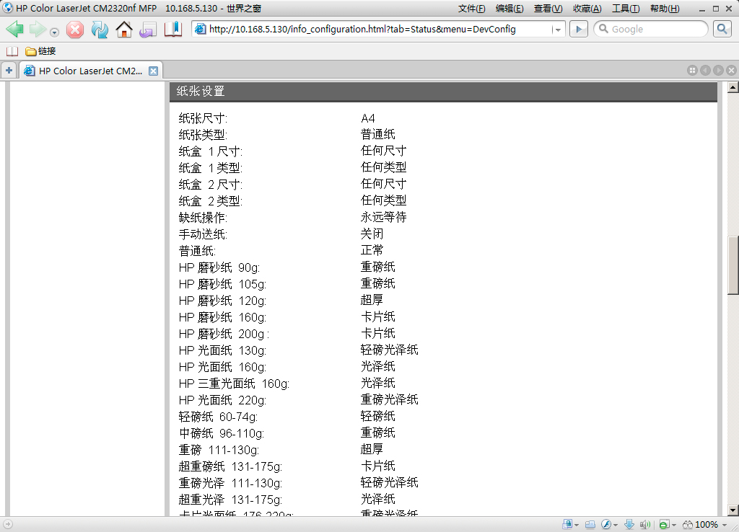Refresh the page with the reload icon
739x532 pixels.
coord(100,30)
